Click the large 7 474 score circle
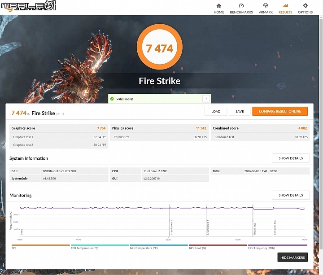323x275 pixels. pos(159,47)
